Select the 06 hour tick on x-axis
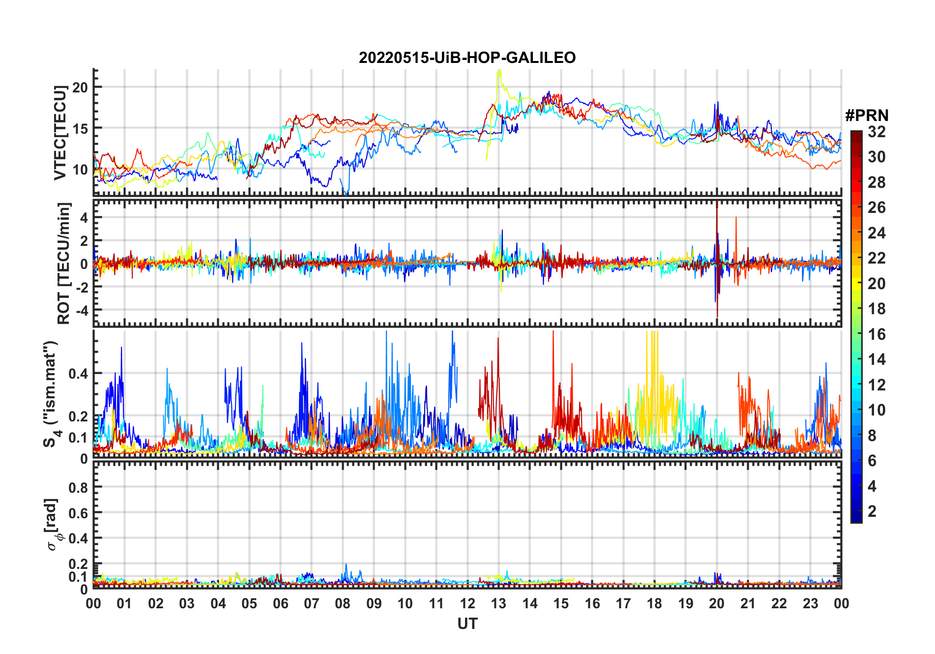Screen dimensions: 935x654 pos(280,603)
